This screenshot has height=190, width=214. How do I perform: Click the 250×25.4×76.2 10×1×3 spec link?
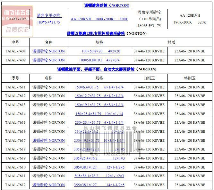pyautogui.click(x=99, y=131)
